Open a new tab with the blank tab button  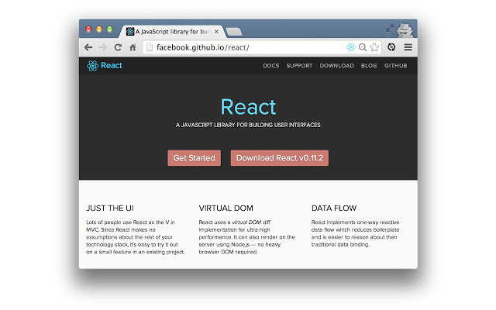click(x=234, y=32)
